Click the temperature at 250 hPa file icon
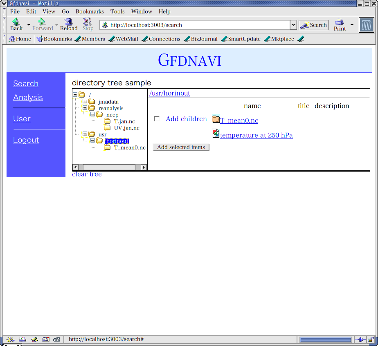 216,134
